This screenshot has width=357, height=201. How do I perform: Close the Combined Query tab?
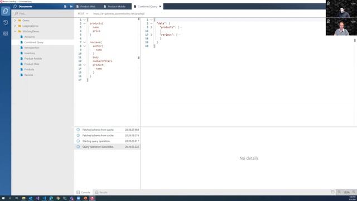click(x=160, y=7)
